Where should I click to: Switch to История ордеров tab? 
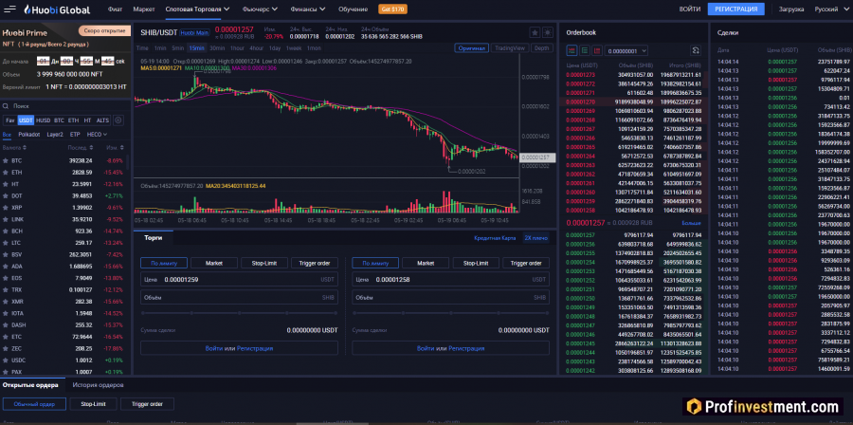tap(99, 385)
